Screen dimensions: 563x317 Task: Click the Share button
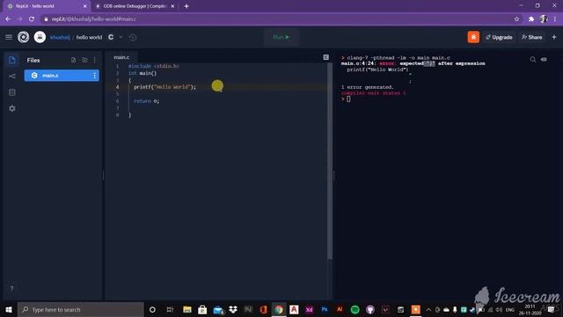click(x=531, y=37)
